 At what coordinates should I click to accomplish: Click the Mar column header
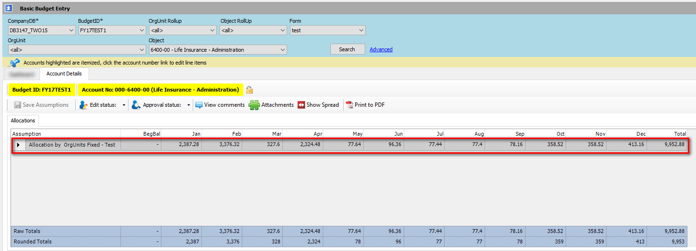[x=262, y=134]
